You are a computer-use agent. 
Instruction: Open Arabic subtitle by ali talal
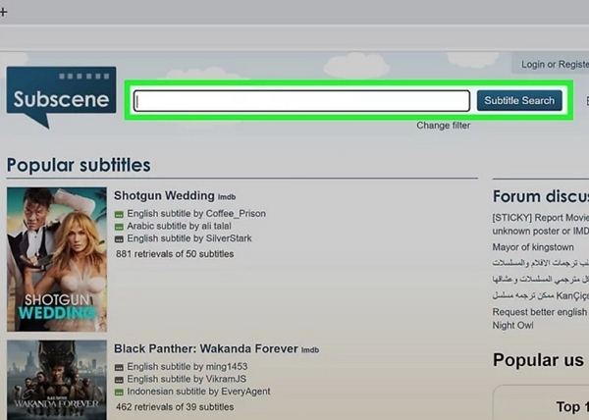pos(180,226)
